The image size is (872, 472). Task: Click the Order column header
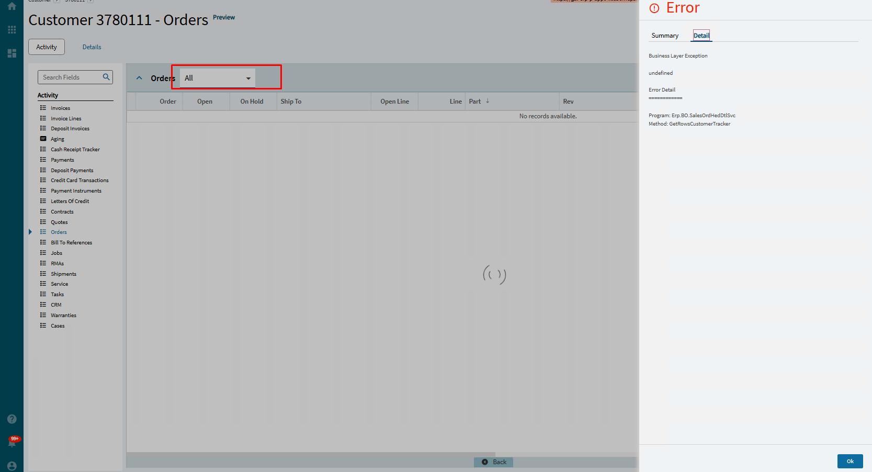[158, 102]
